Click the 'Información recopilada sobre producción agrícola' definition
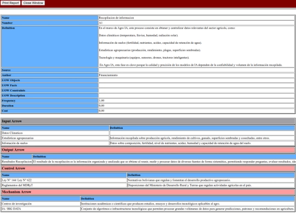Viewport: 296px width, 222px height. click(x=190, y=138)
